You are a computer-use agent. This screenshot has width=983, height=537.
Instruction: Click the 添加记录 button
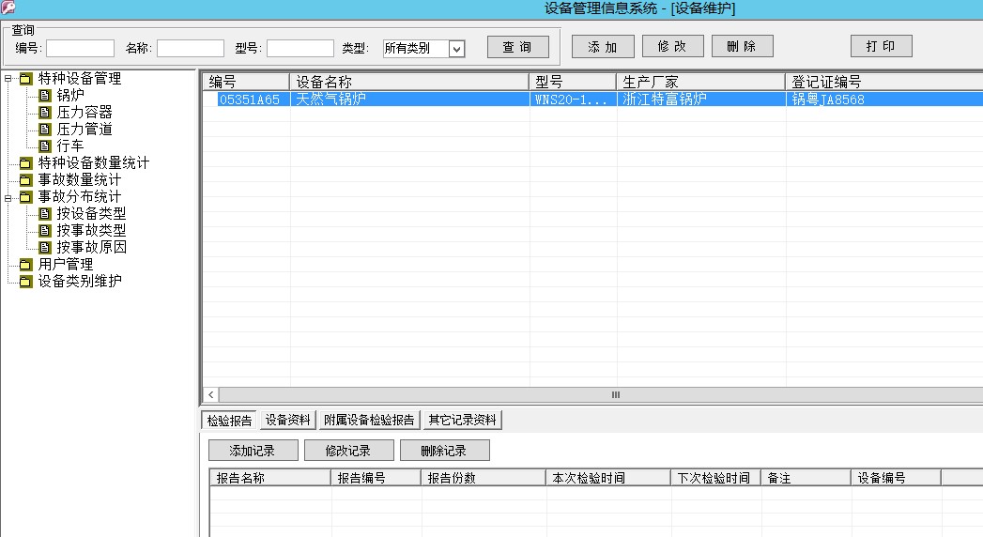(253, 451)
